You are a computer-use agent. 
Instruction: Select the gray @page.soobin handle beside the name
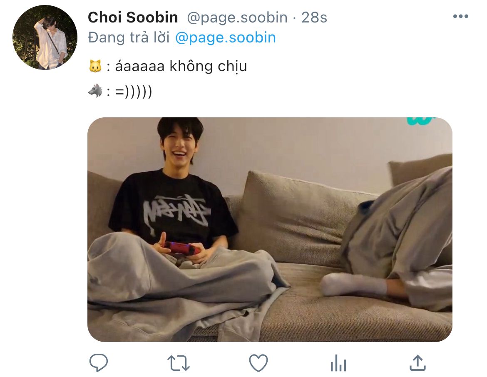point(237,18)
